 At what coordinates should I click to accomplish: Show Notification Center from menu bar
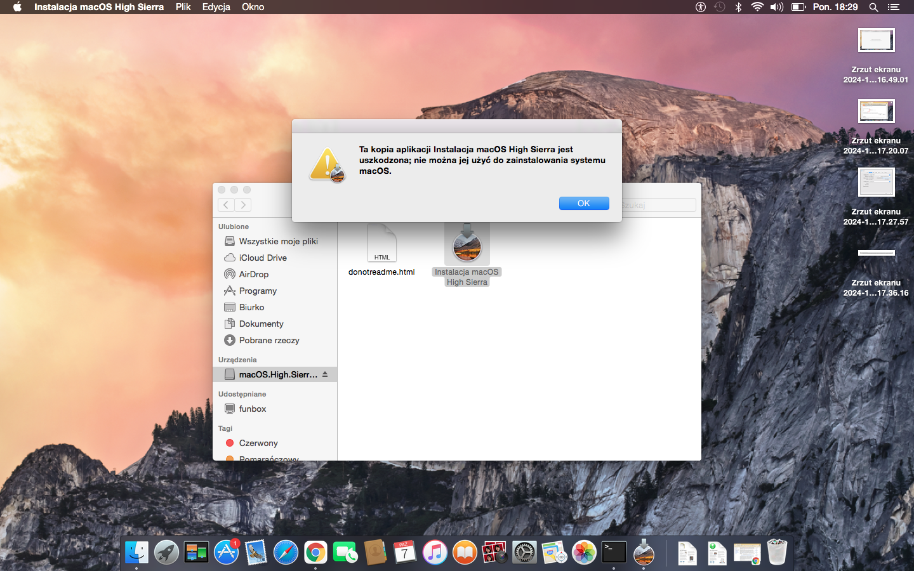(x=894, y=7)
